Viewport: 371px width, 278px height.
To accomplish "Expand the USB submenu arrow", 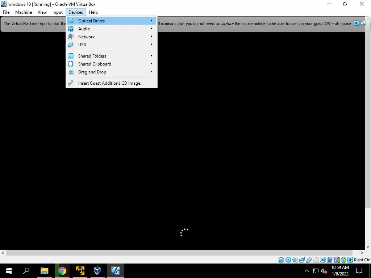I will 151,45.
